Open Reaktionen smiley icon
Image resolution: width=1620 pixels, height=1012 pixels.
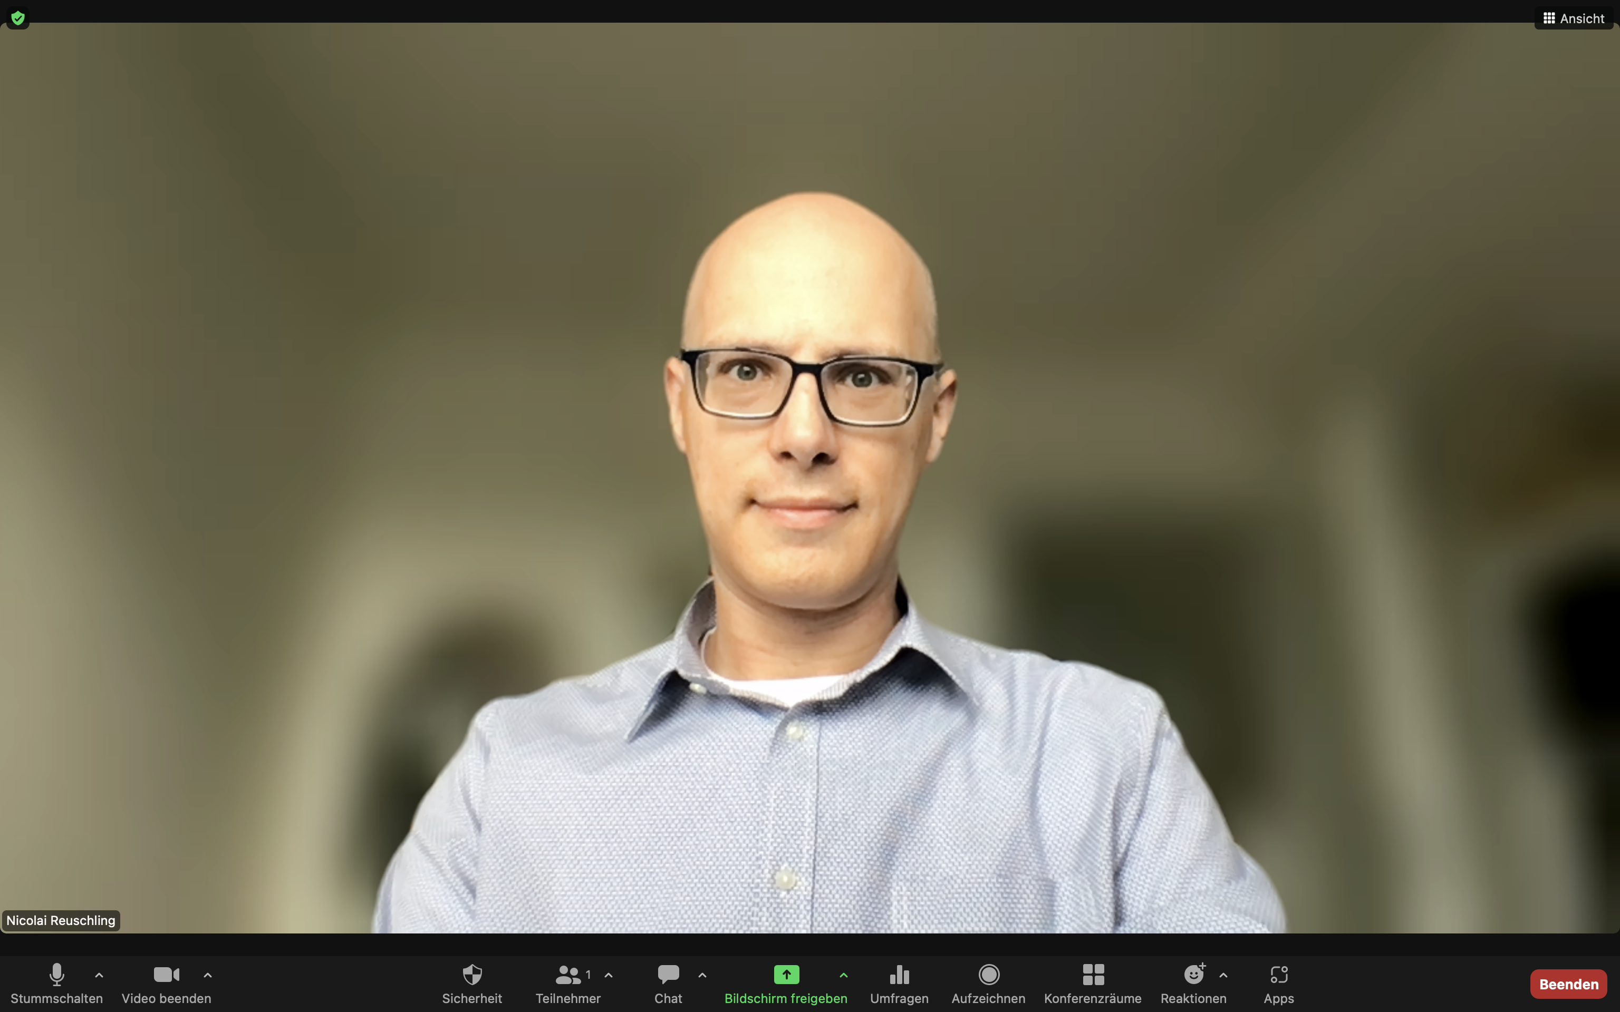tap(1193, 982)
